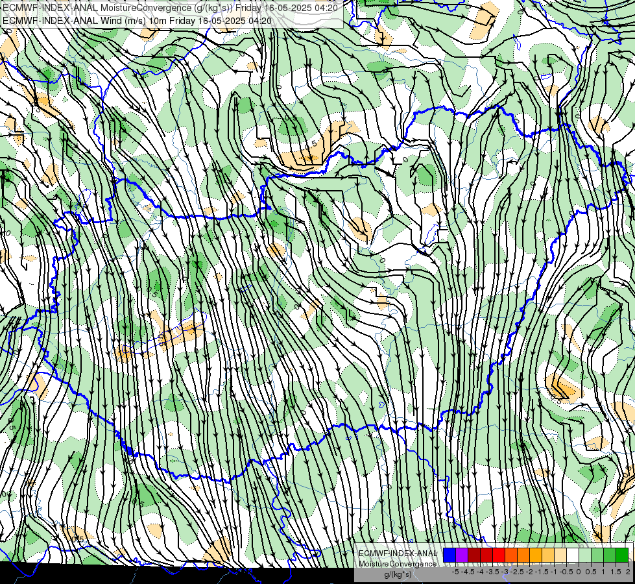The image size is (635, 584).
Task: Click the orange swatch between -2.5 and -2
Action: coord(523,555)
